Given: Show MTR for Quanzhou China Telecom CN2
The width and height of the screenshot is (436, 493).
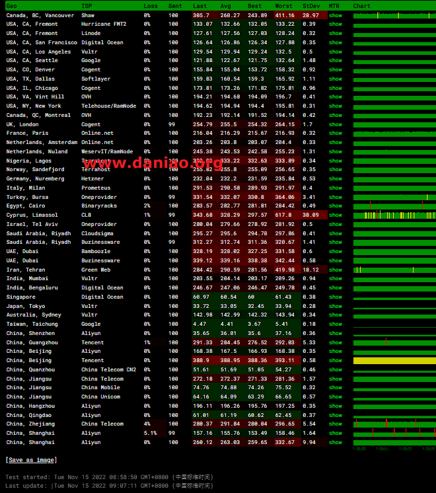Looking at the screenshot, I should 336,369.
